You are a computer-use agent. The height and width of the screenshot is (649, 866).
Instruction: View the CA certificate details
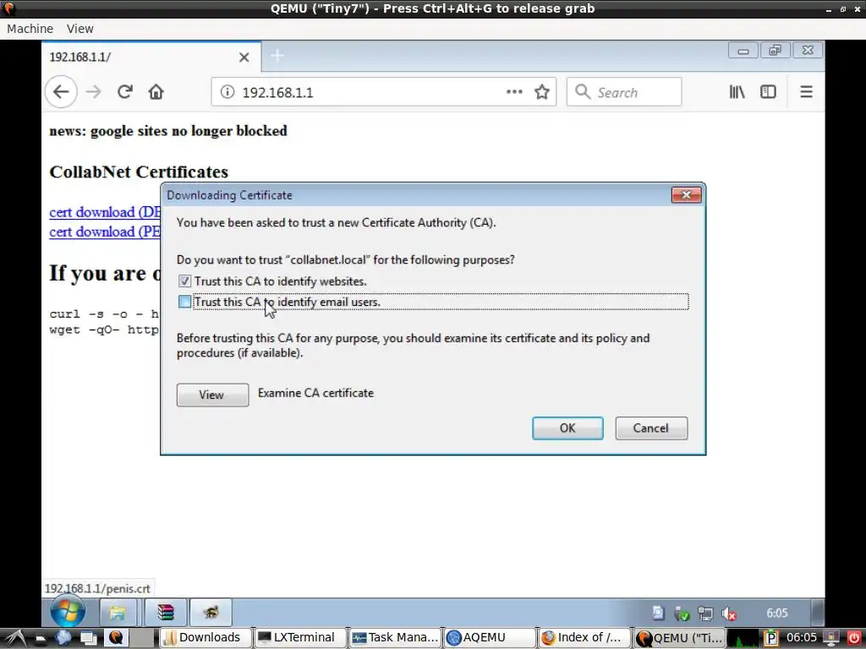(212, 395)
